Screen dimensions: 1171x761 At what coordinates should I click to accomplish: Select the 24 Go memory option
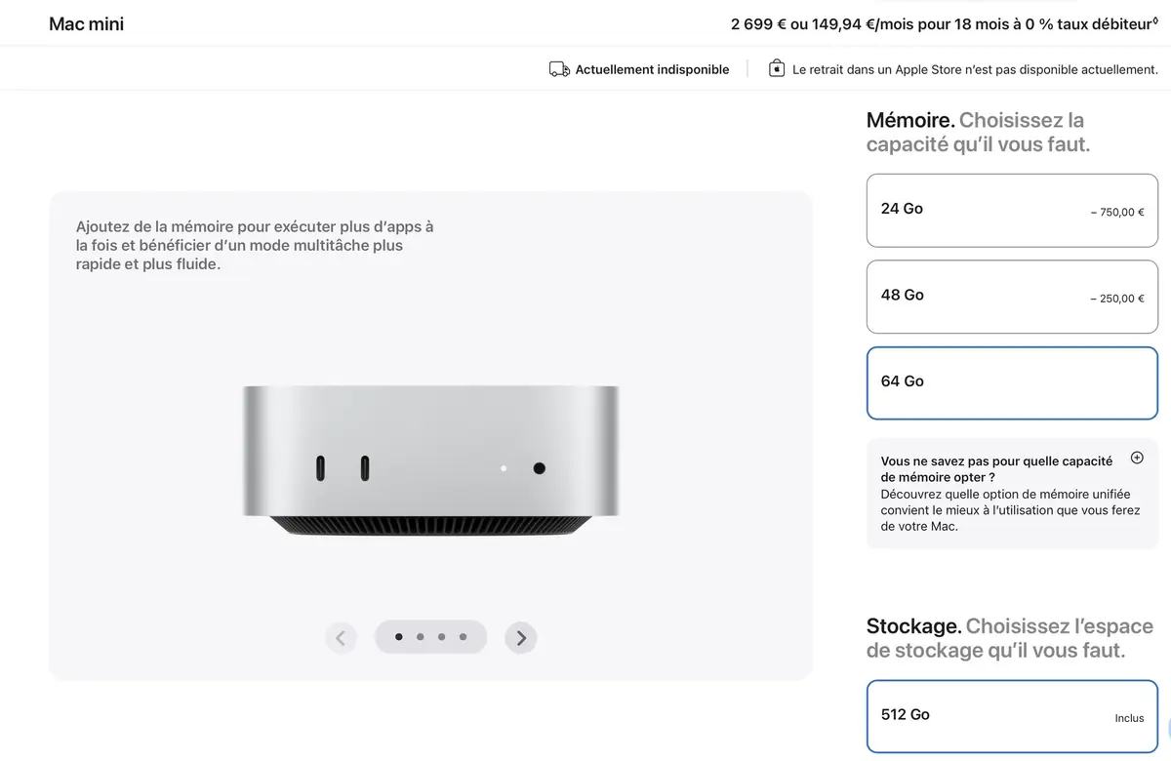click(1011, 211)
